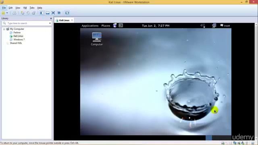Toggle the library sidebar view icon
Viewport: 258px width, 145px height.
[x=42, y=13]
